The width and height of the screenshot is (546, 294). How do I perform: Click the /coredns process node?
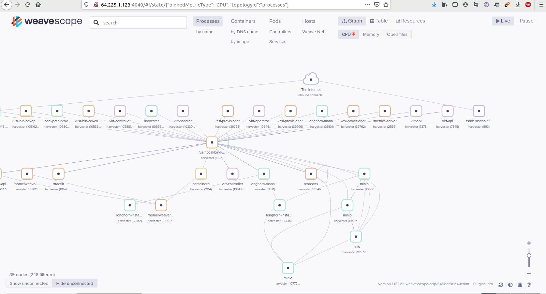311,174
